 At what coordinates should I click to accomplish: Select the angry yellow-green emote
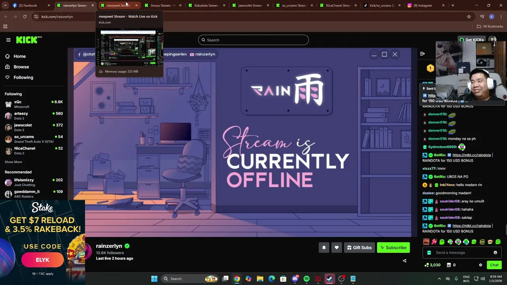pyautogui.click(x=482, y=242)
